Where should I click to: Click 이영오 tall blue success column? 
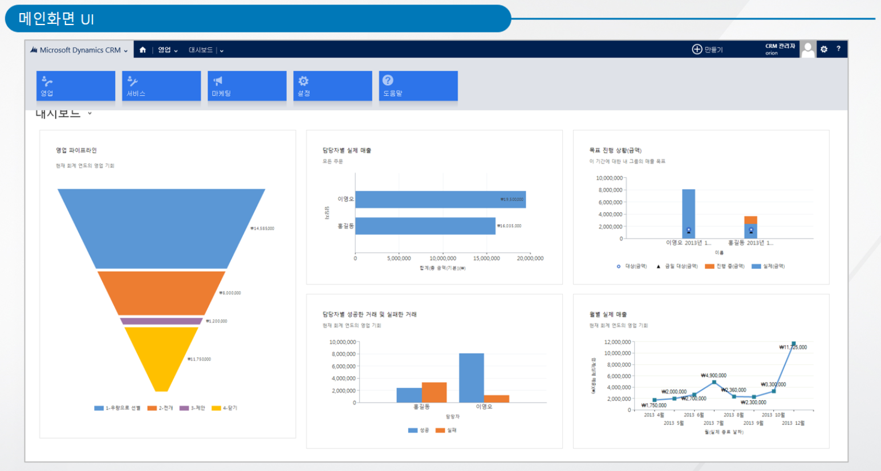pyautogui.click(x=472, y=378)
